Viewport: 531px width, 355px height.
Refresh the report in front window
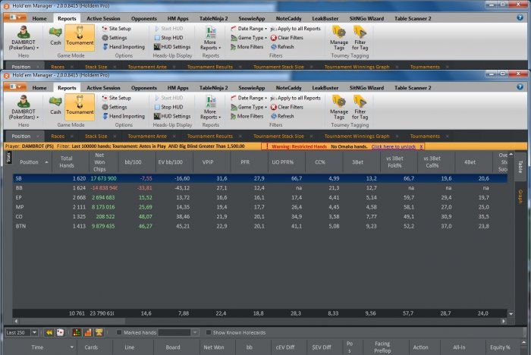click(x=282, y=116)
